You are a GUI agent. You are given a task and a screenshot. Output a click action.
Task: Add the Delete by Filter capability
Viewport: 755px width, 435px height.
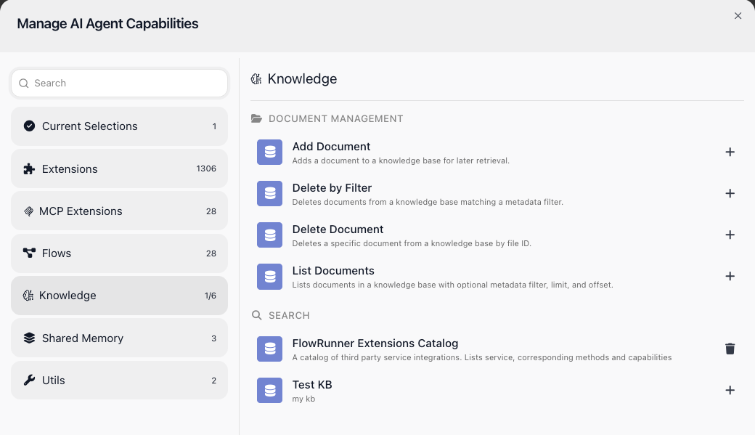(730, 194)
